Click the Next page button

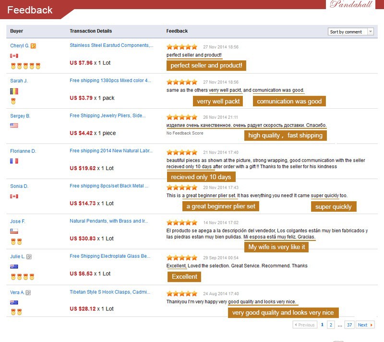(365, 325)
